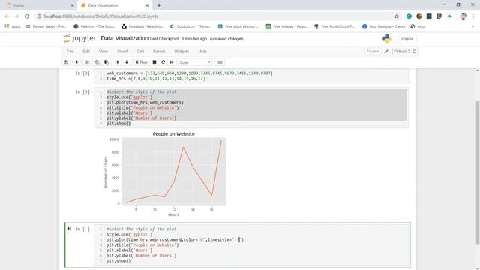The image size is (480, 270).
Task: Click the web_customers code cell In [2]
Action: pyautogui.click(x=251, y=76)
